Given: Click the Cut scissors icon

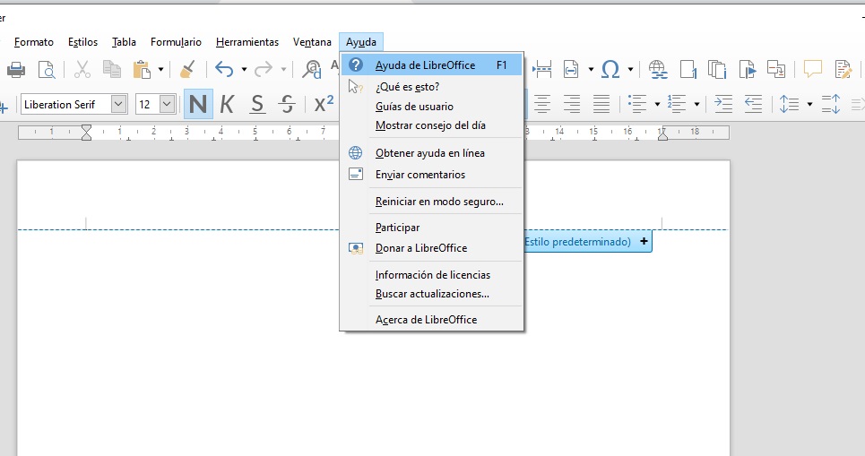Looking at the screenshot, I should [x=82, y=70].
